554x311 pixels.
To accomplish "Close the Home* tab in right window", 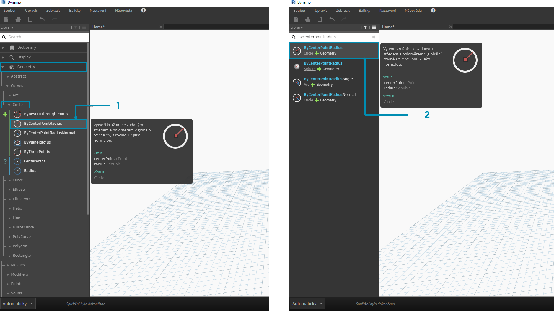I will [x=450, y=27].
